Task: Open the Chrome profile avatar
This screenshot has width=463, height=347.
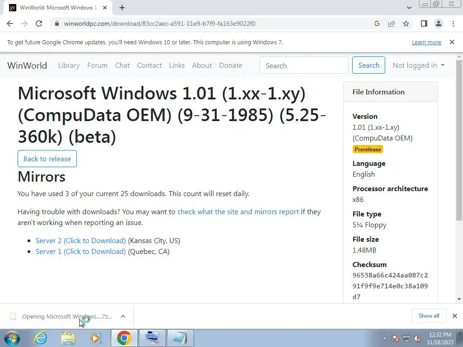Action: tap(439, 23)
